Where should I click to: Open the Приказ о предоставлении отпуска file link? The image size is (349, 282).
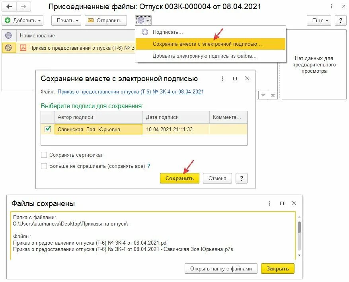tap(131, 91)
